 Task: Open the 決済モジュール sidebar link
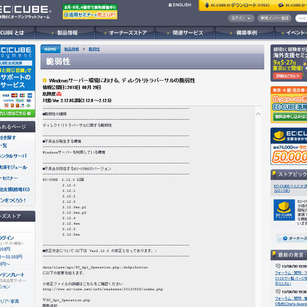click(x=13, y=168)
